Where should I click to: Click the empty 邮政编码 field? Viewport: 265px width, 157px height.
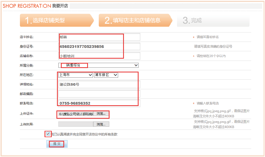click(99, 94)
